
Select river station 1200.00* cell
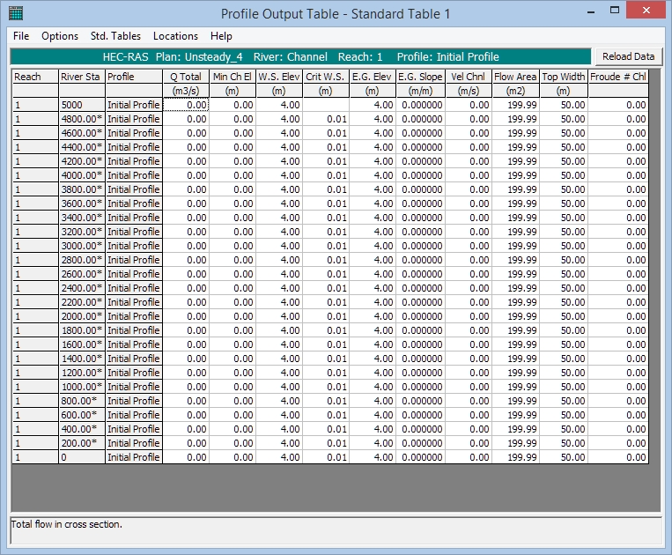coord(82,373)
